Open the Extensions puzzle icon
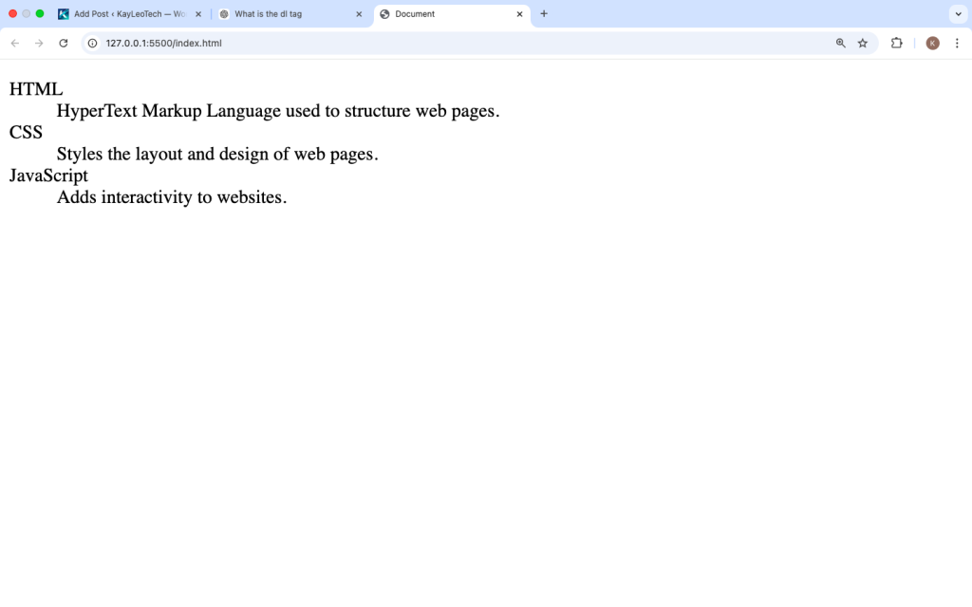The image size is (972, 607). [896, 43]
